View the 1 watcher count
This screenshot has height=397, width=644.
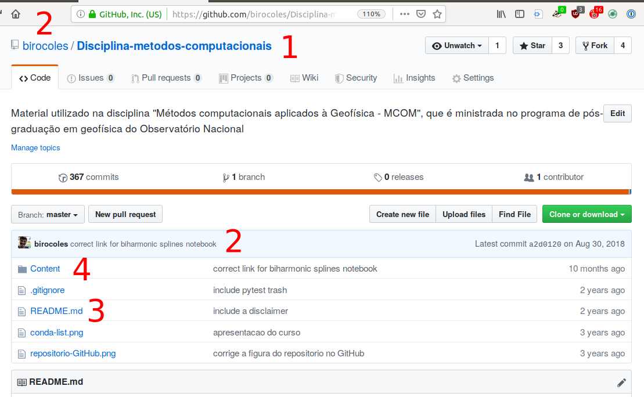pos(498,46)
